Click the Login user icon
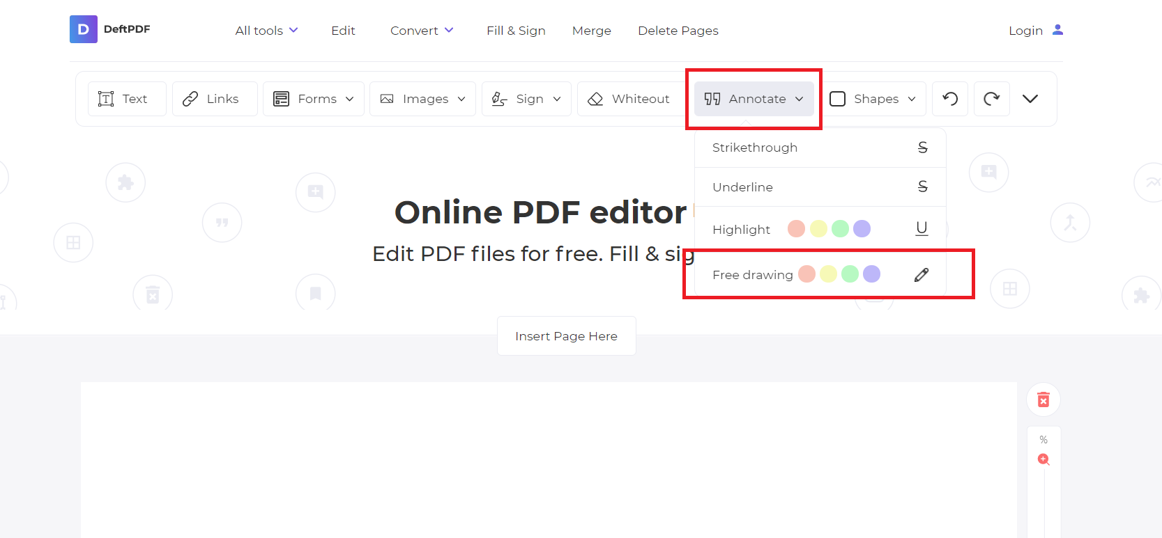Viewport: 1162px width, 538px height. [x=1057, y=30]
